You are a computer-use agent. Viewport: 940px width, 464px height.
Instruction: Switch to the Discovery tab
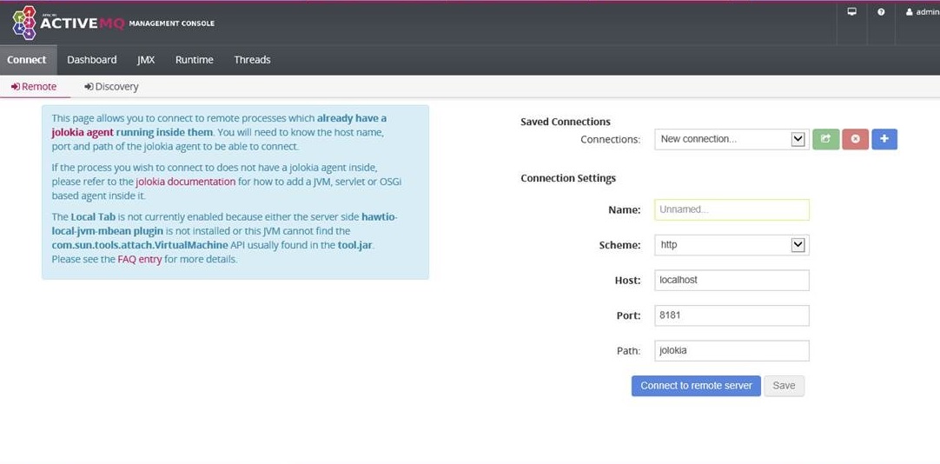coord(111,87)
